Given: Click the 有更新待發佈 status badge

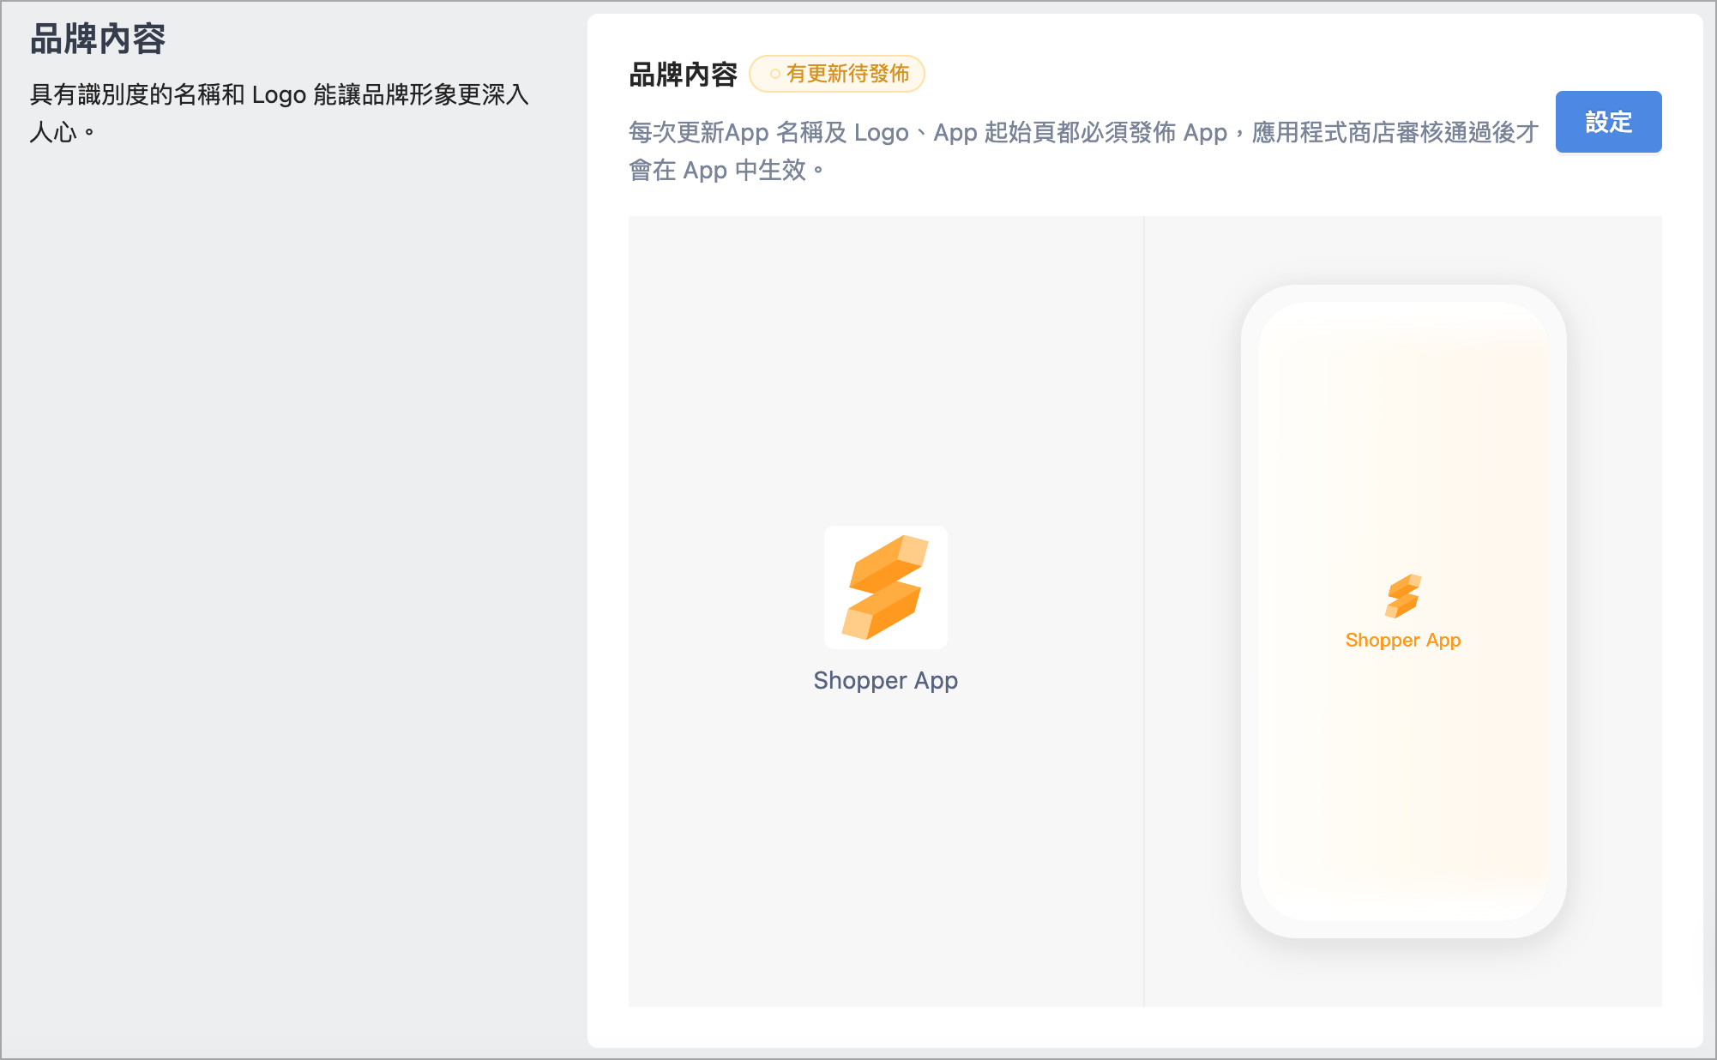Looking at the screenshot, I should 837,74.
